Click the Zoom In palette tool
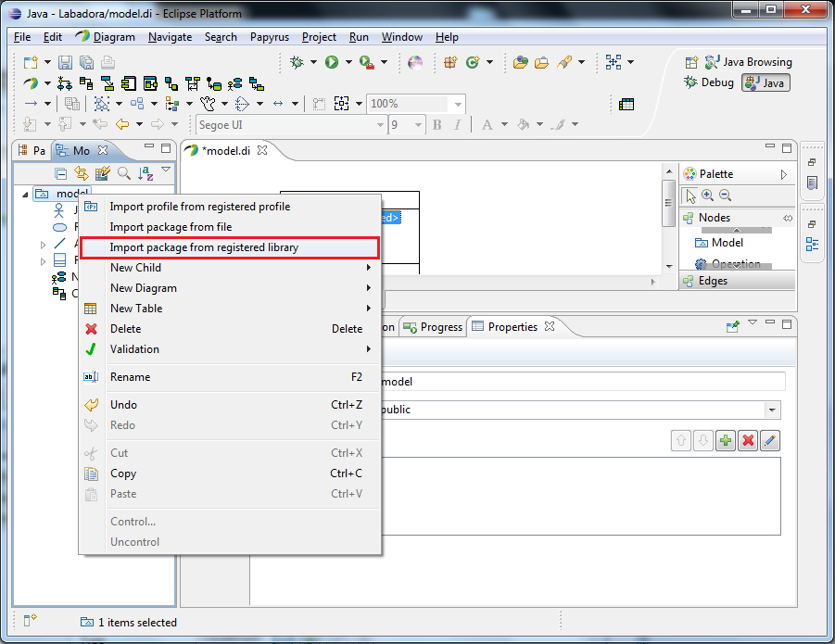This screenshot has height=644, width=835. 708,196
